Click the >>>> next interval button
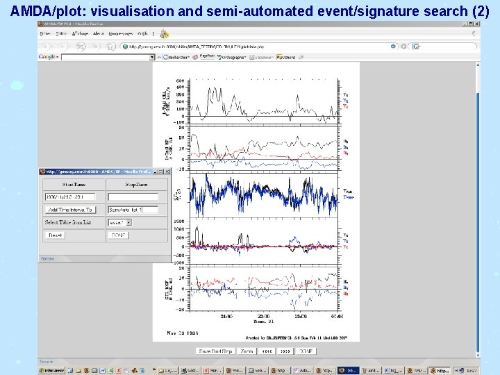Viewport: 500px width, 375px height. [285, 351]
